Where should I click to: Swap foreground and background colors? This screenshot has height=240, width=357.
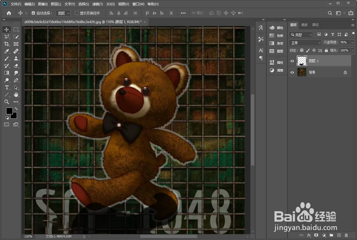coord(16,109)
